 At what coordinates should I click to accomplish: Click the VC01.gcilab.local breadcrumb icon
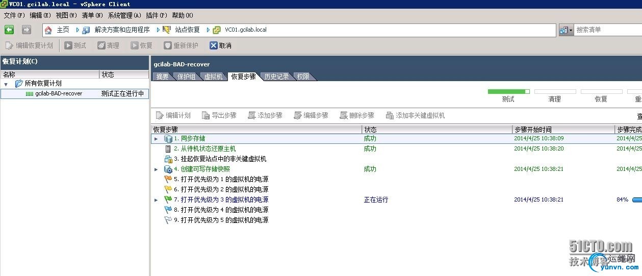[x=217, y=30]
